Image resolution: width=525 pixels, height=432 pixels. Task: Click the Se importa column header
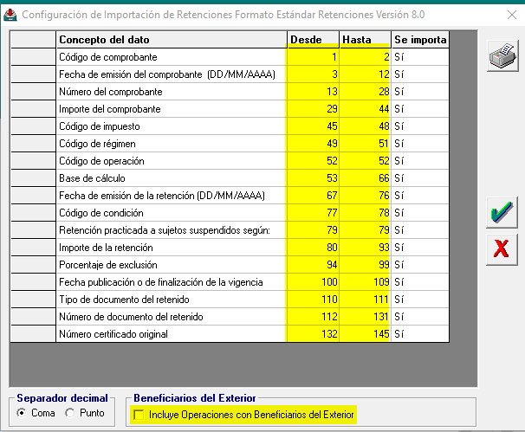(420, 40)
